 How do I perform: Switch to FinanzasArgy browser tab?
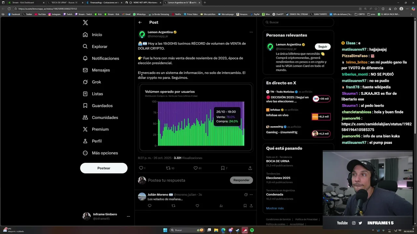(104, 3)
